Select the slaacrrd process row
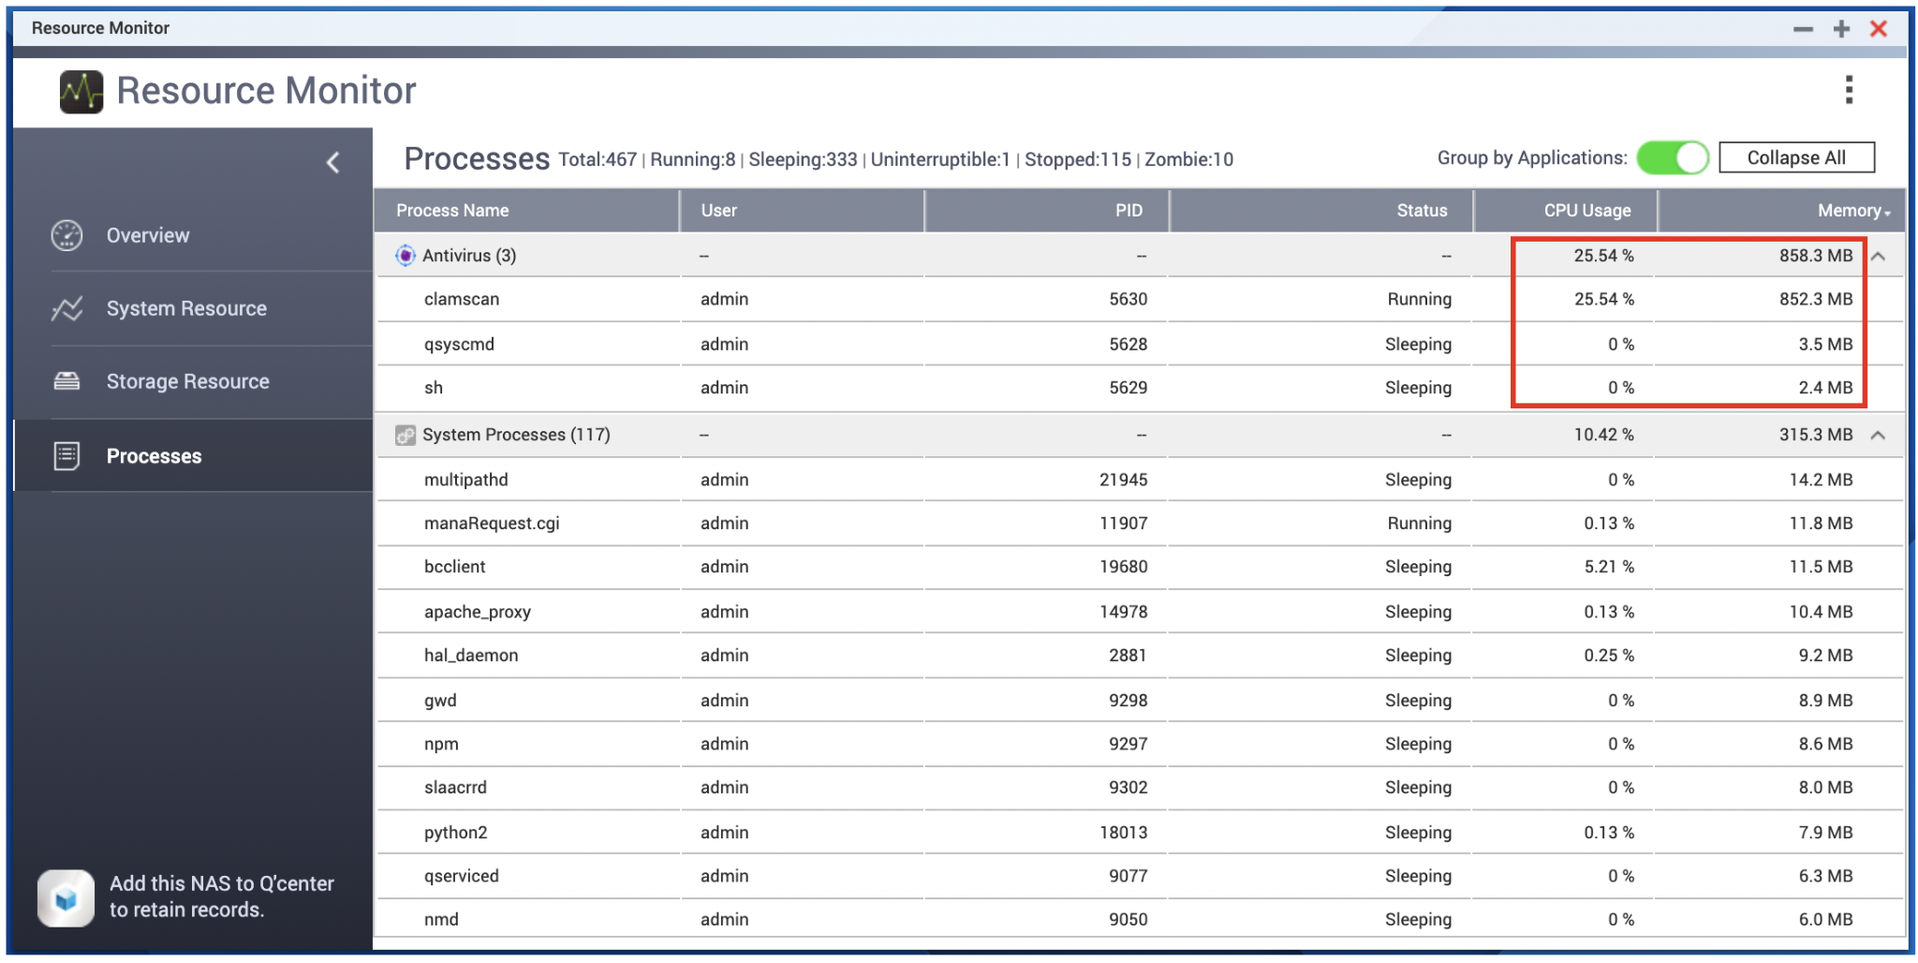 coord(1140,788)
